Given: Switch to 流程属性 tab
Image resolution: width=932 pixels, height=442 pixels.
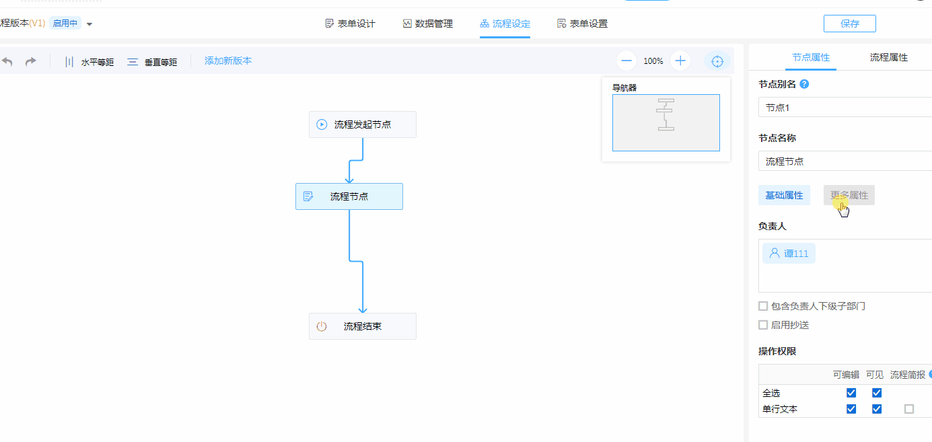Looking at the screenshot, I should [888, 58].
